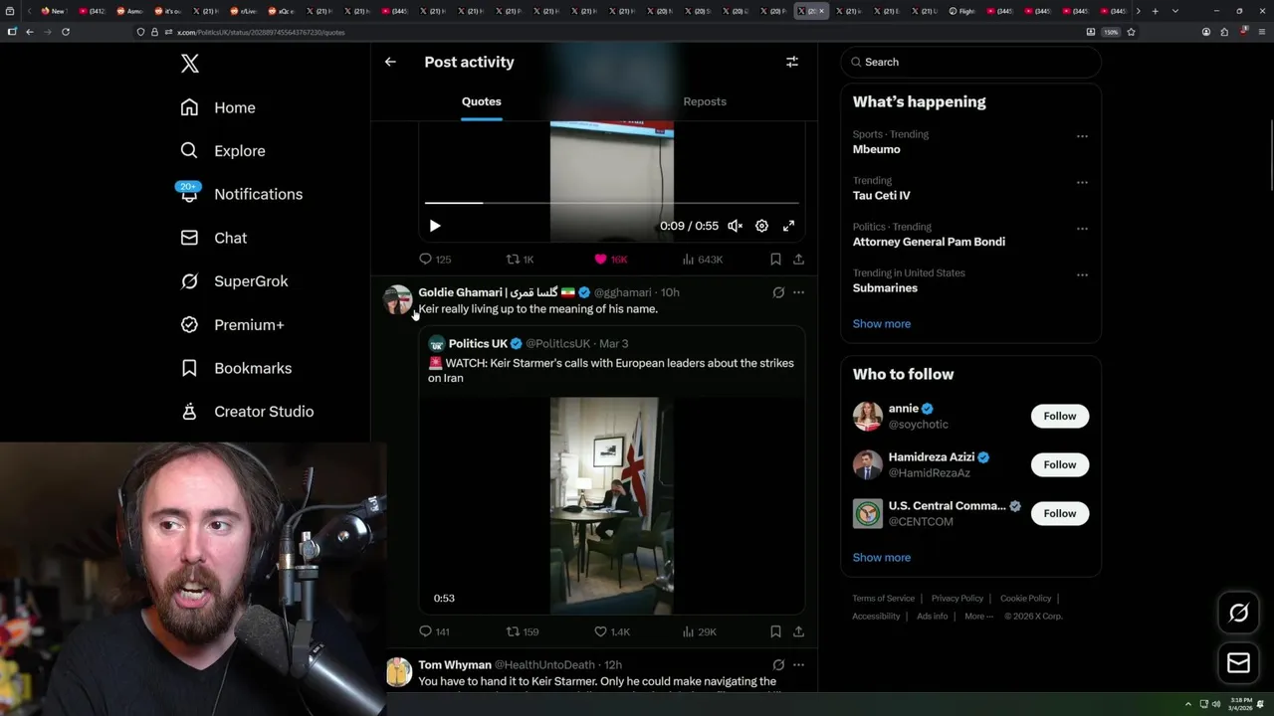The image size is (1274, 716).
Task: Open more options on Goldie Ghamari post
Action: tap(798, 292)
